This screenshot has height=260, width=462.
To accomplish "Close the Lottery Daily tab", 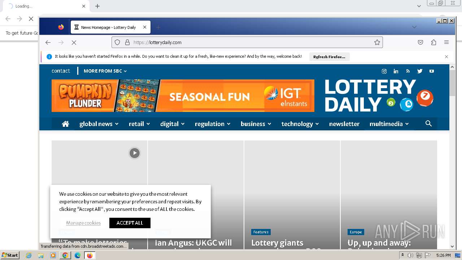I will point(145,27).
